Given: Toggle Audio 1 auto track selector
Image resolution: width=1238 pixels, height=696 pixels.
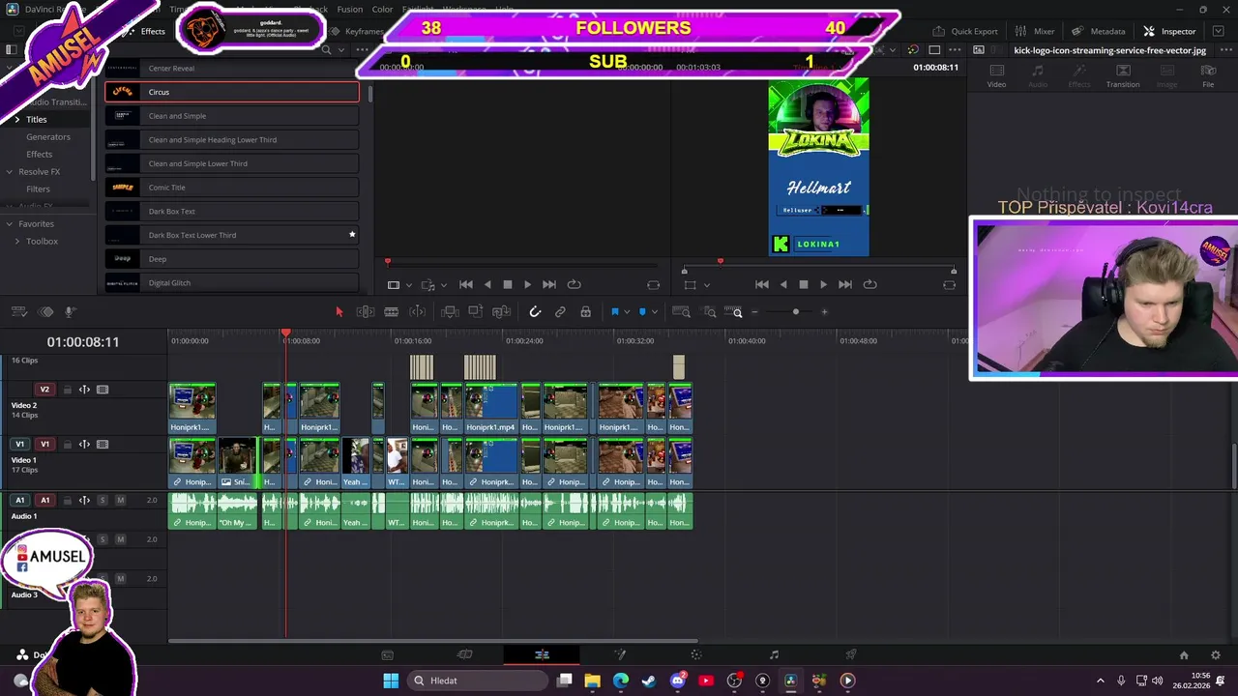Looking at the screenshot, I should point(84,500).
